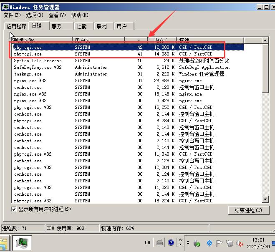Screen dimensions: 275x252
Task: Switch to the 服务 tab
Action: 62,26
